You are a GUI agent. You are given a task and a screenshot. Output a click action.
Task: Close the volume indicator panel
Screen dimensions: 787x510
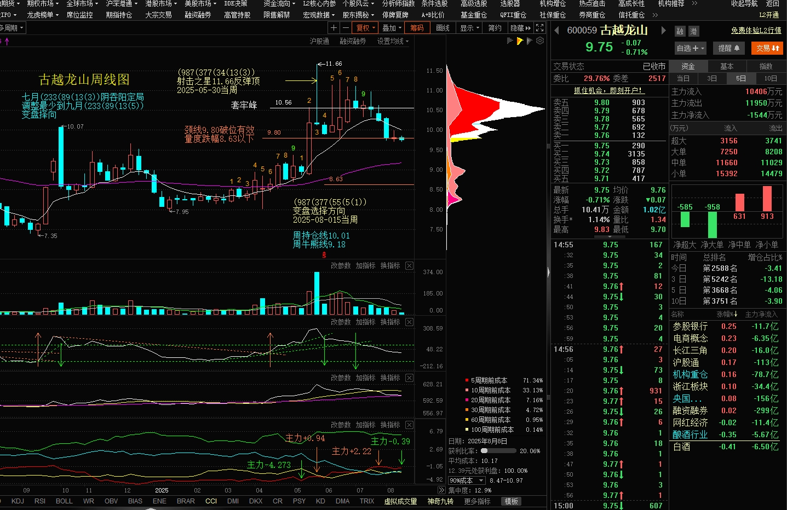(409, 265)
